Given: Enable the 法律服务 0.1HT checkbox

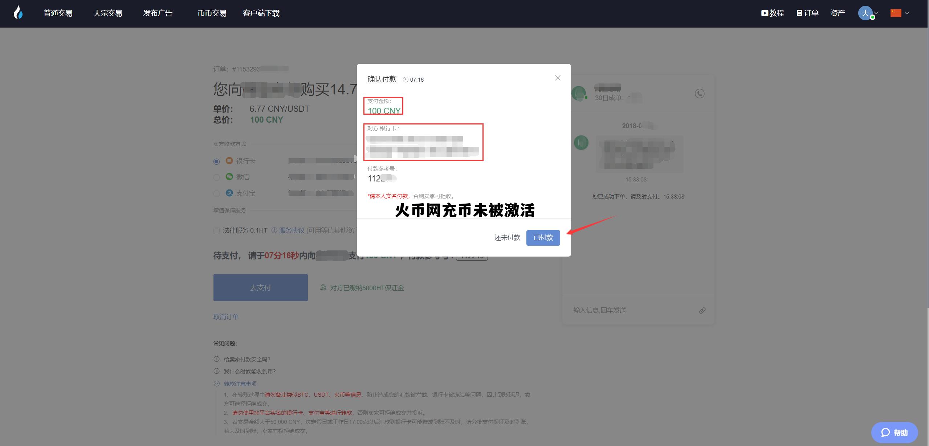Looking at the screenshot, I should click(x=217, y=231).
